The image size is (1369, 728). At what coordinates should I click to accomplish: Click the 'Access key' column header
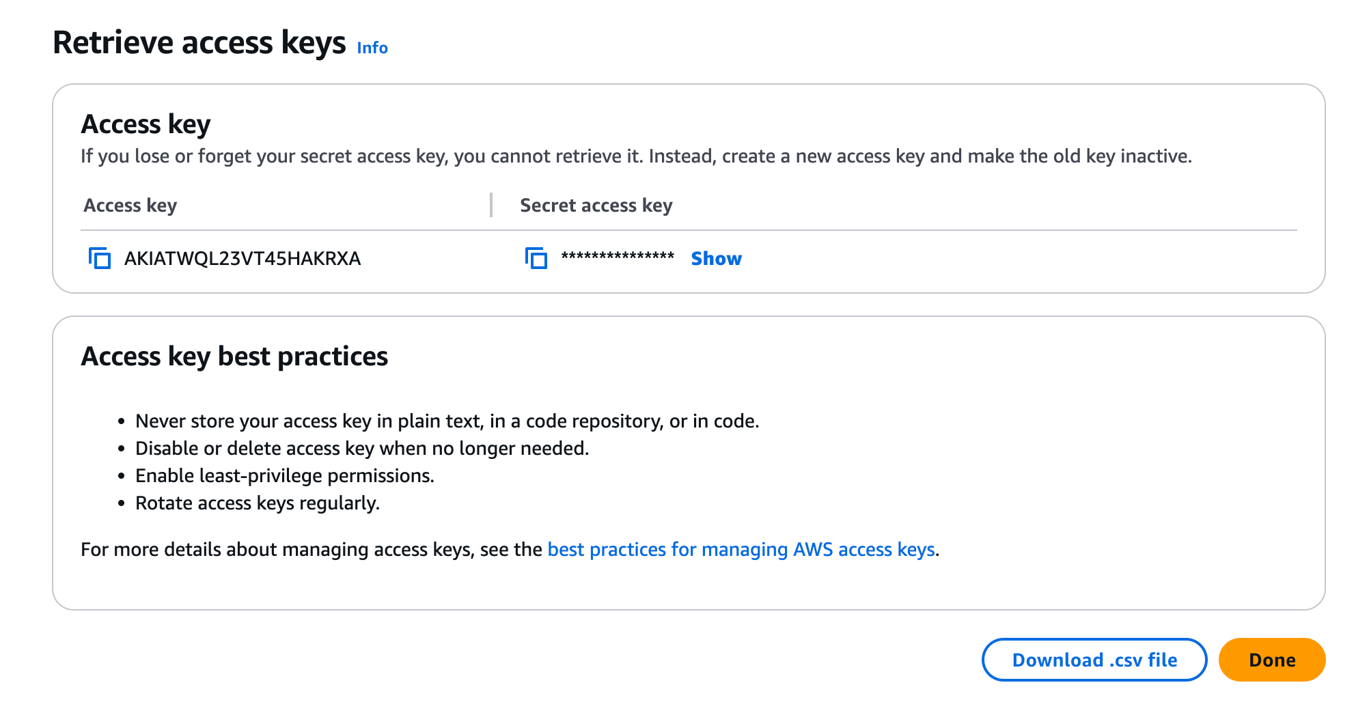click(130, 206)
